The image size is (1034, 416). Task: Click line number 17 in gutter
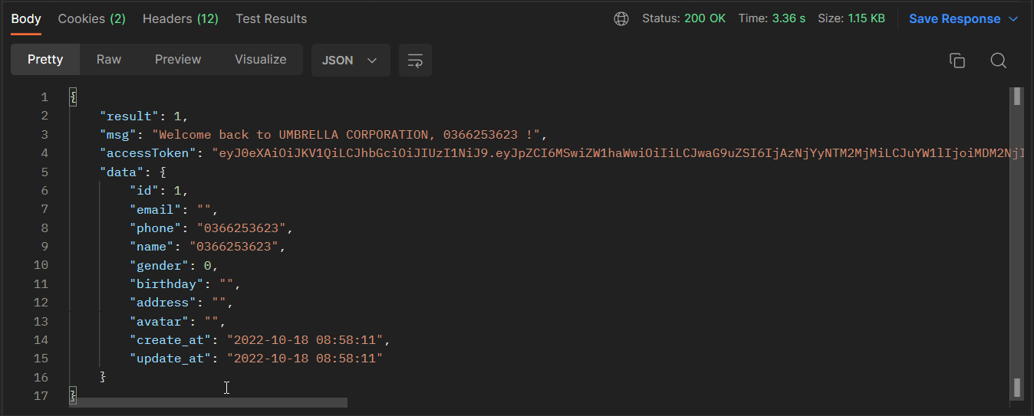(x=41, y=396)
